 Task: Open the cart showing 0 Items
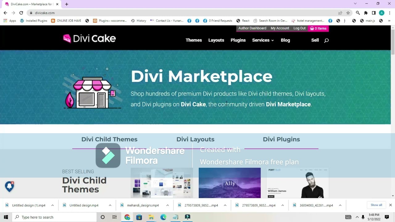(x=318, y=28)
